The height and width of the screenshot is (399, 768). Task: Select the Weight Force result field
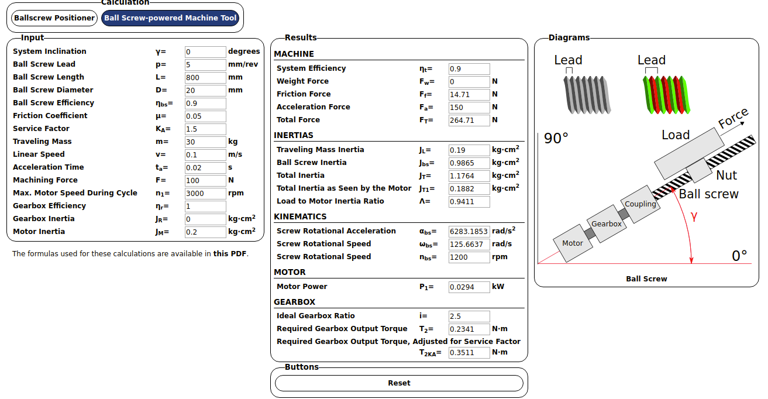(x=469, y=82)
